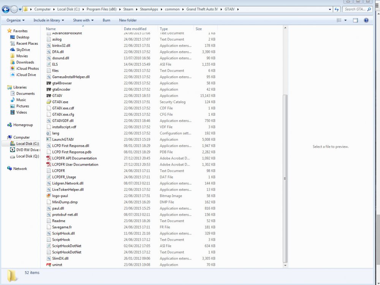Image resolution: width=380 pixels, height=285 pixels.
Task: Select the MiniDump.dmp file name
Action: [x=65, y=202]
